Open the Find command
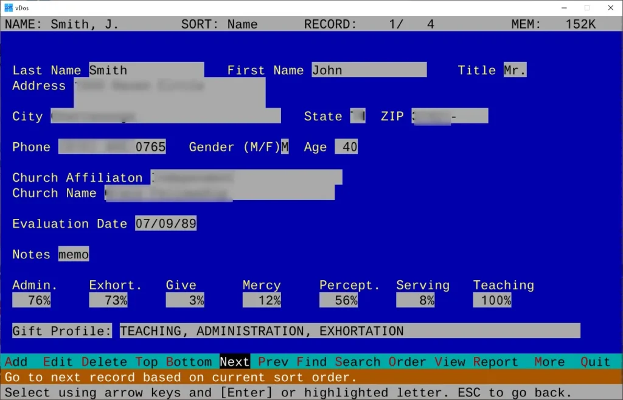 click(x=312, y=362)
